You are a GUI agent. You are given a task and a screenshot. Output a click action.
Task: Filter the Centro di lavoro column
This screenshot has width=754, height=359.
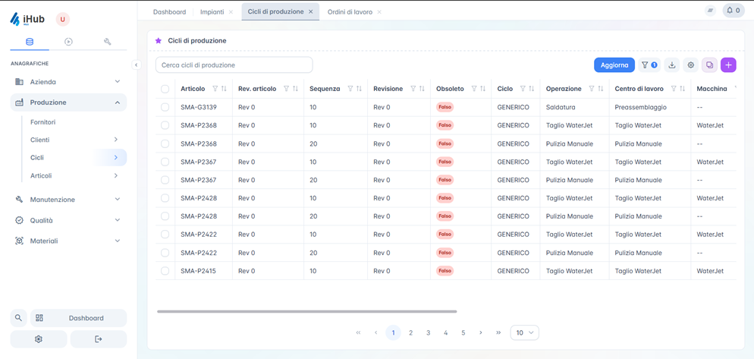click(x=674, y=89)
